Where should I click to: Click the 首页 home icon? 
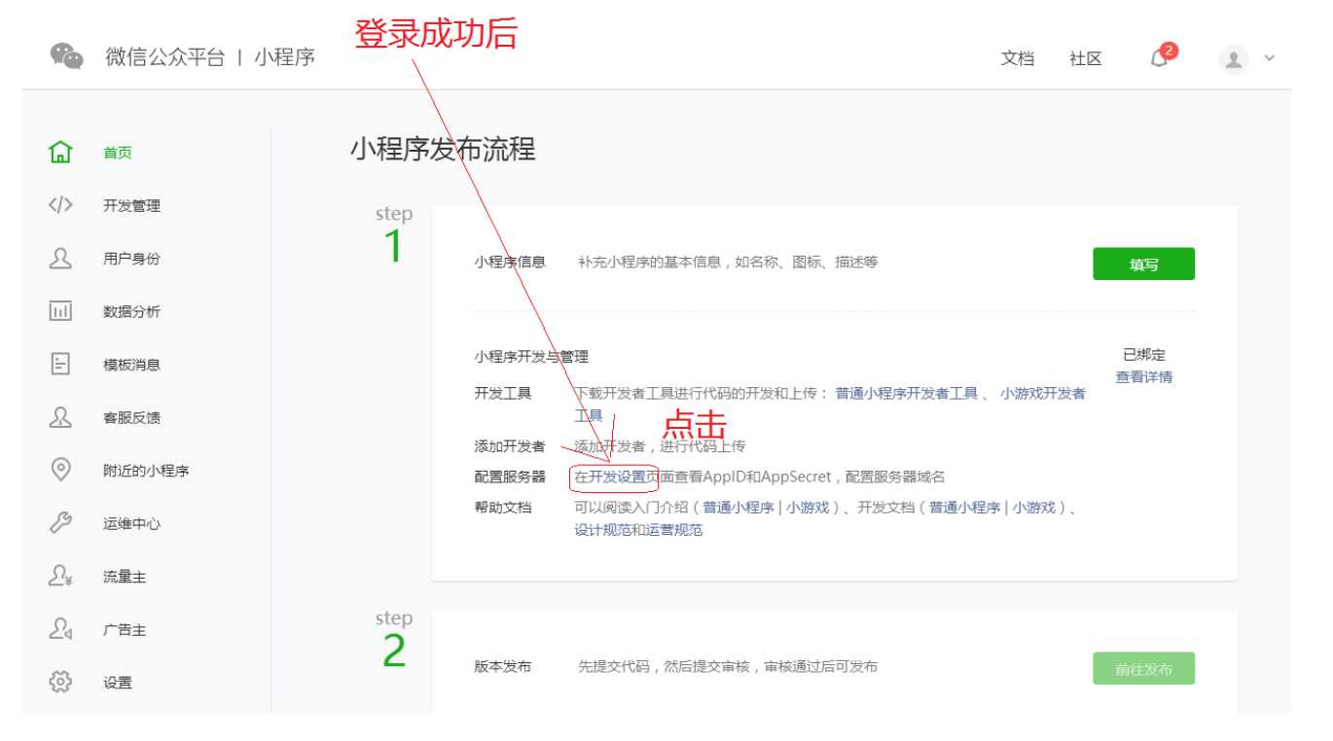[60, 153]
